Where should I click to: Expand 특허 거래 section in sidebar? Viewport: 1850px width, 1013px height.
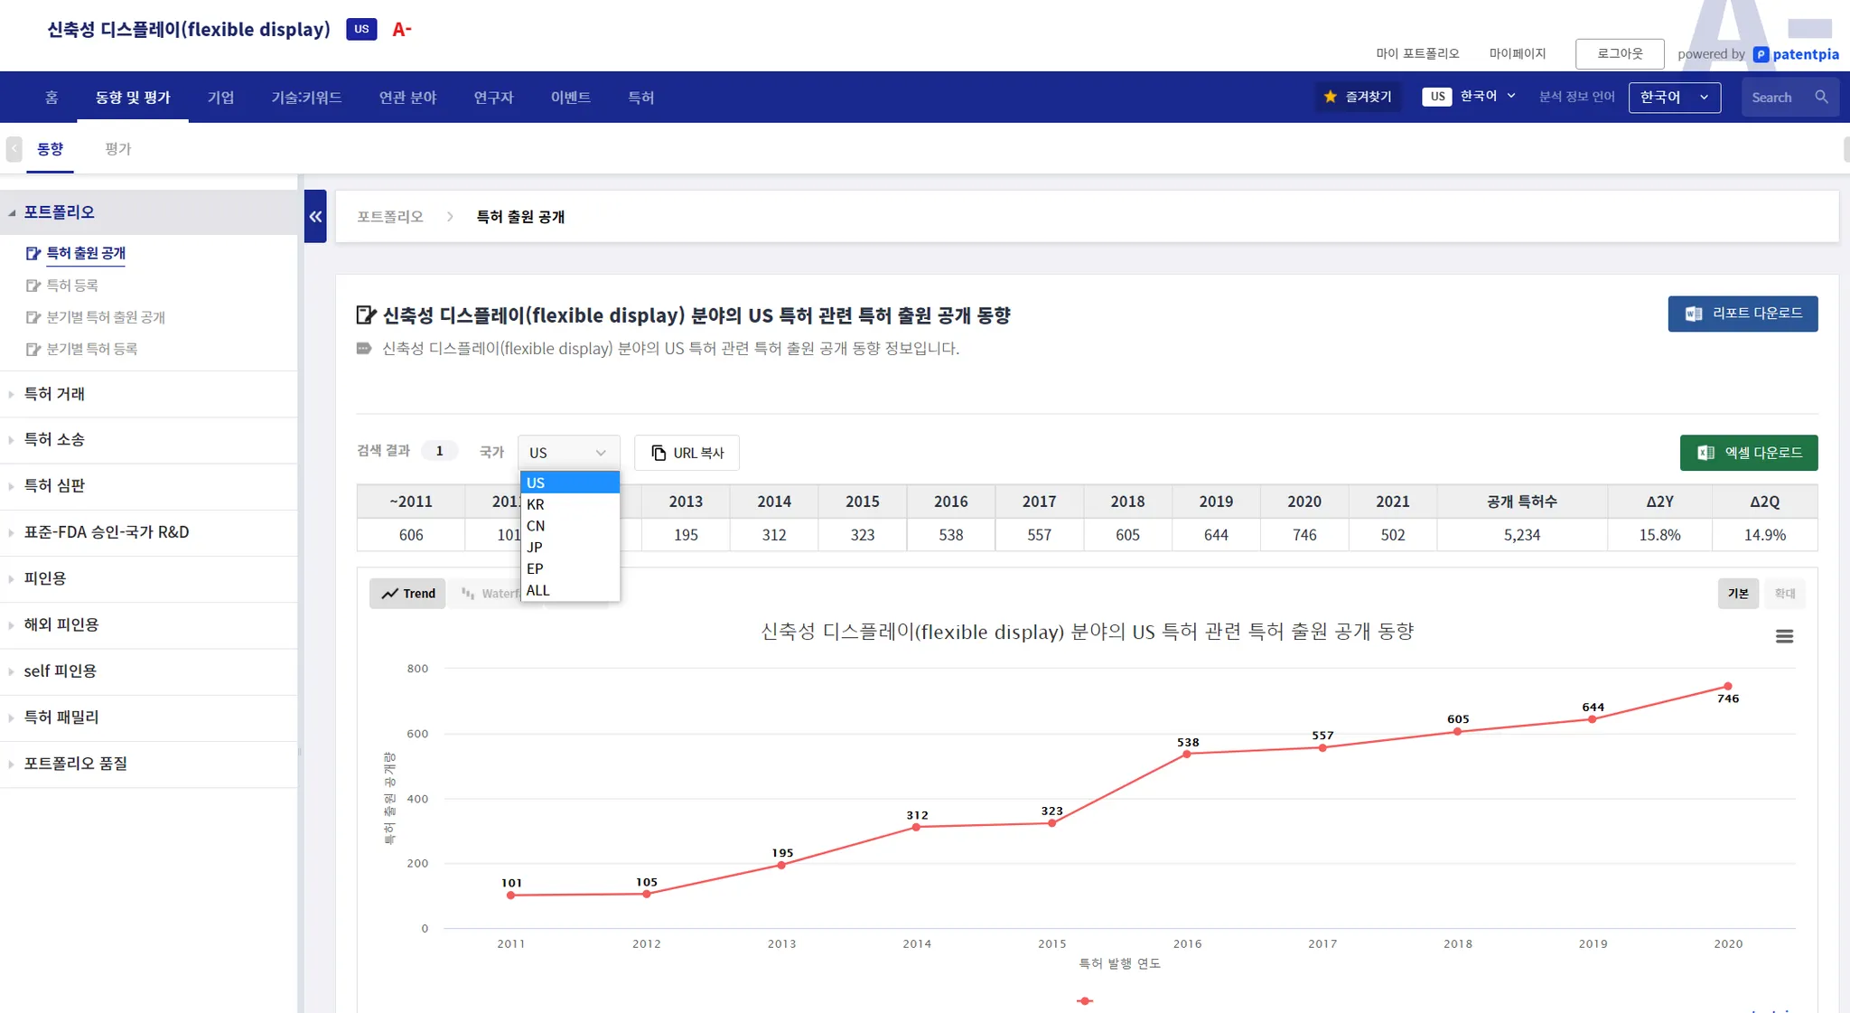(54, 394)
